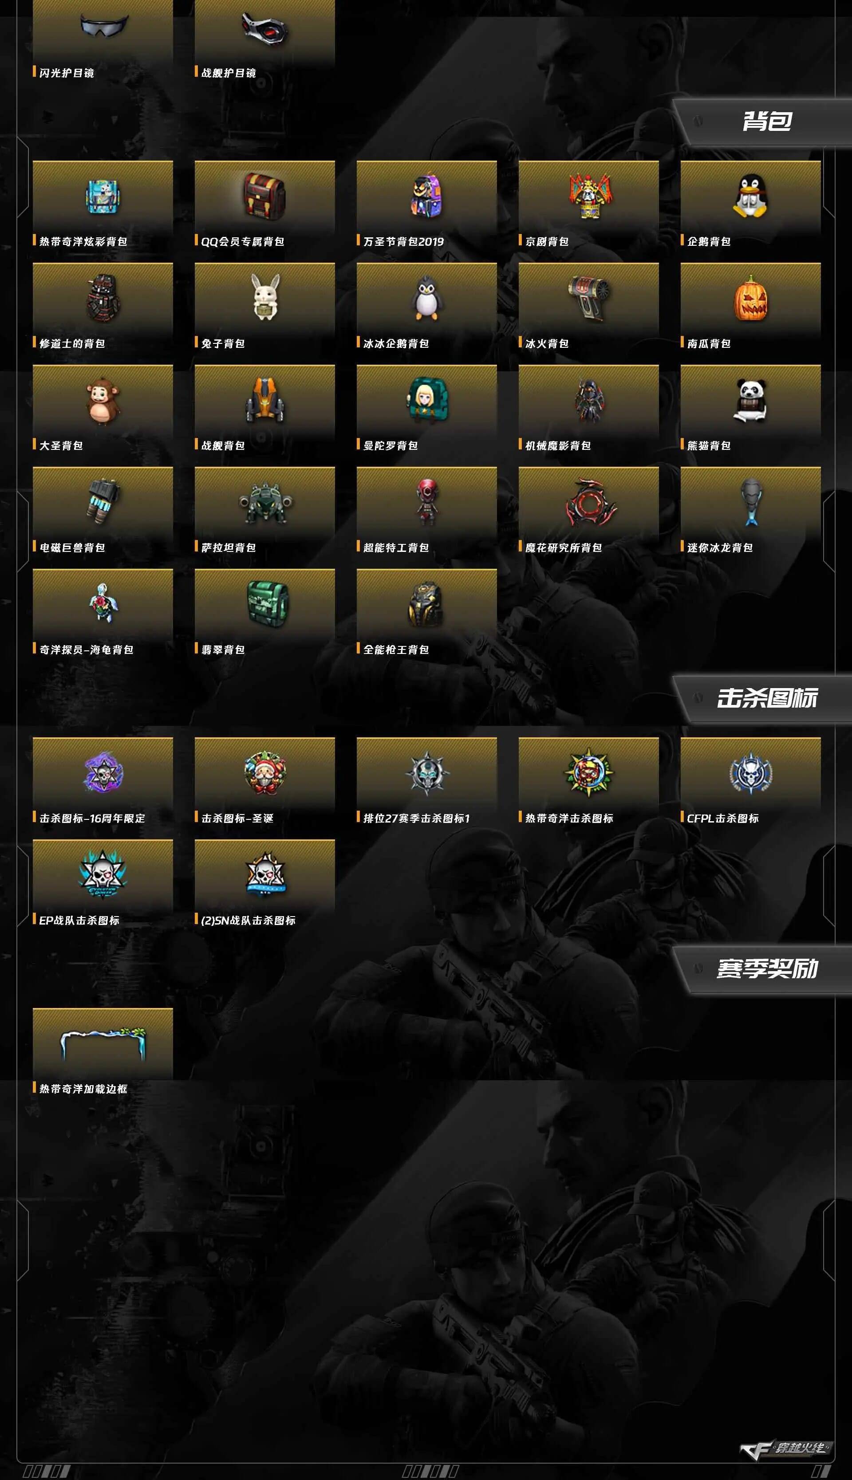The height and width of the screenshot is (1480, 852).
Task: Select the 热带奇洋加载边框 thumbnail
Action: click(x=103, y=1043)
